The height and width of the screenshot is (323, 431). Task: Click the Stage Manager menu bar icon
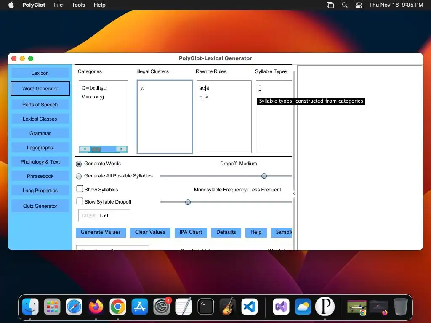click(330, 5)
